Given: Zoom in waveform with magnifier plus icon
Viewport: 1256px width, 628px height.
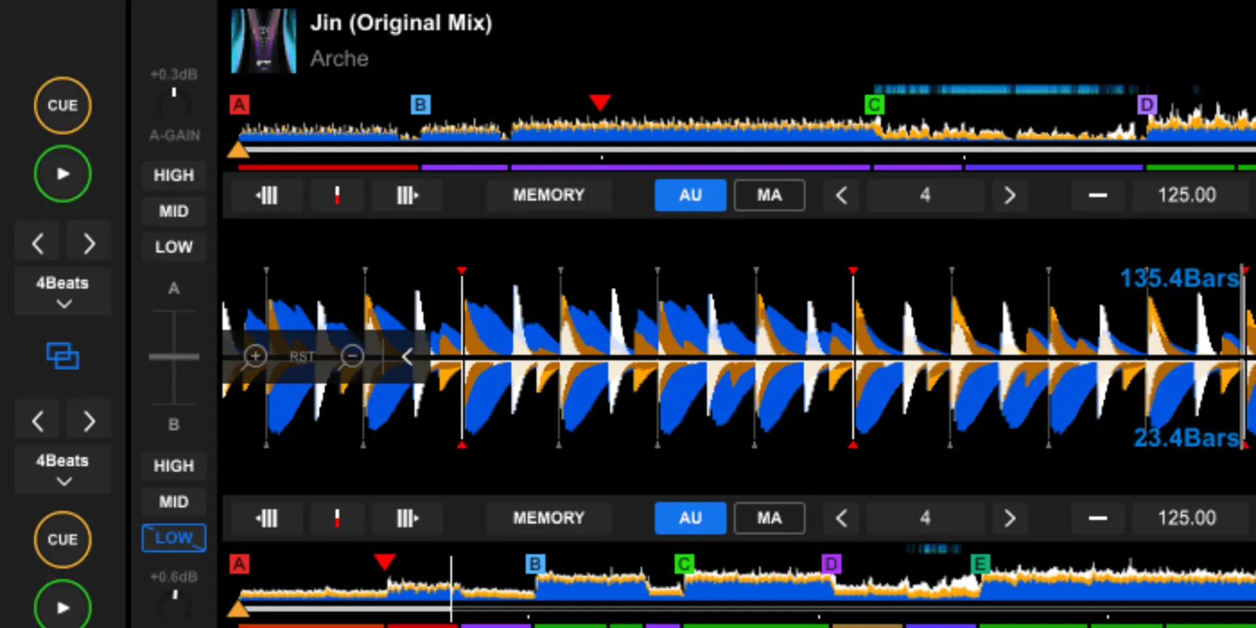Looking at the screenshot, I should click(x=254, y=357).
